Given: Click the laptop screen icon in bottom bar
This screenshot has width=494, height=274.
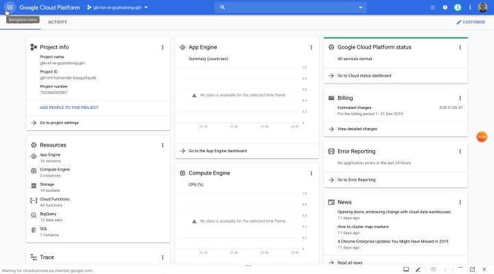Looking at the screenshot, I should tap(406, 270).
